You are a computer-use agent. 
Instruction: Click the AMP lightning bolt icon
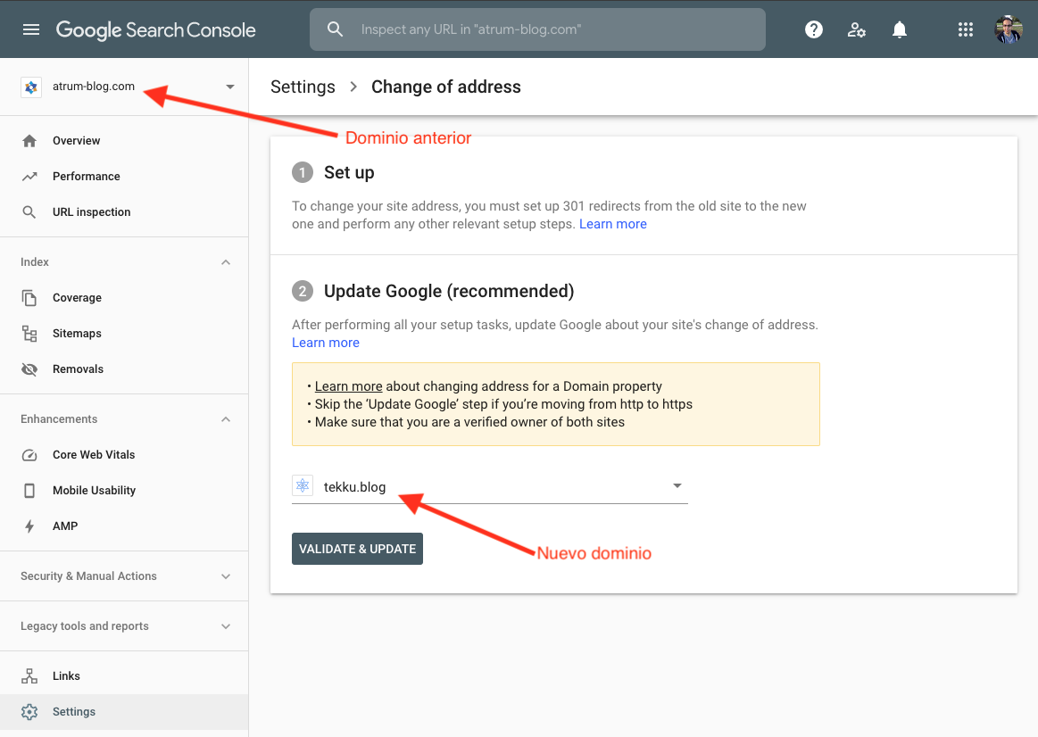tap(30, 526)
